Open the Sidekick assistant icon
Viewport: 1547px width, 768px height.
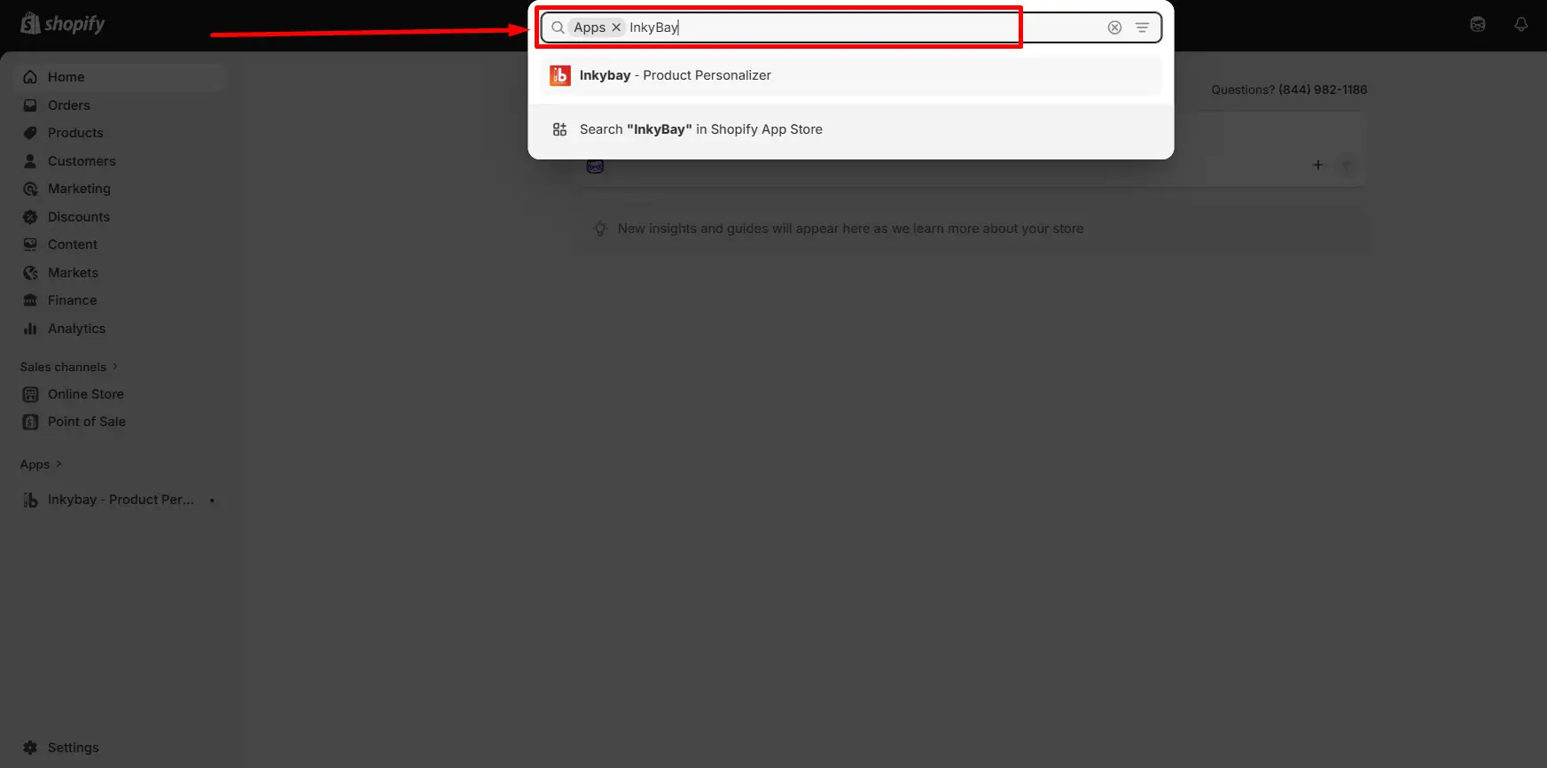[1477, 25]
